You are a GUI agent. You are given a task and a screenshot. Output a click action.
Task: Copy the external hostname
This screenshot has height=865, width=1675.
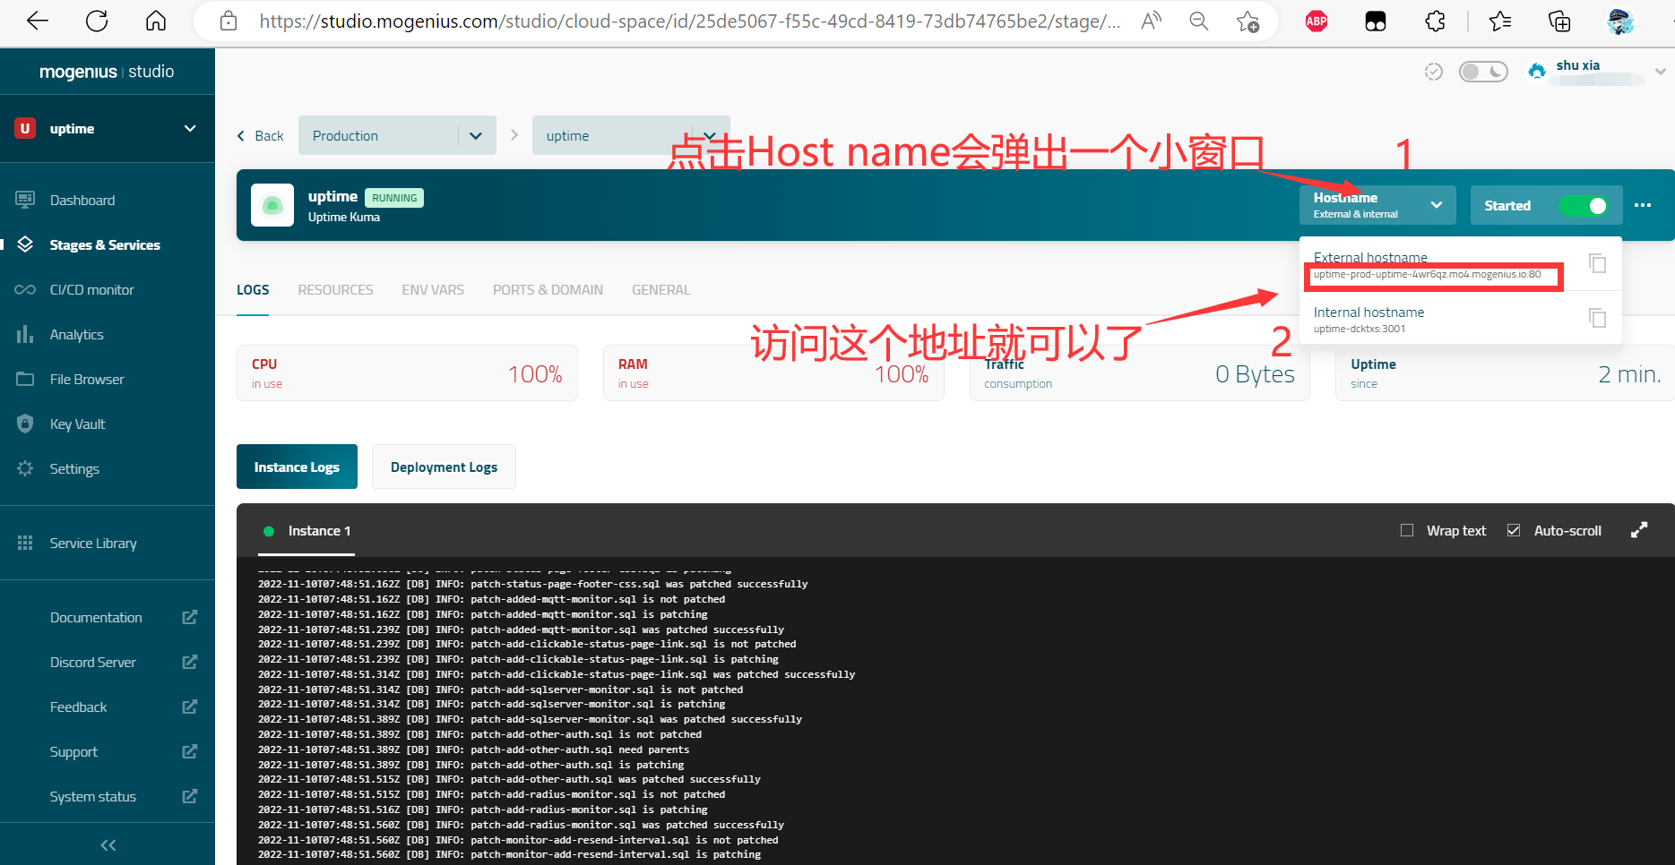[x=1597, y=263]
